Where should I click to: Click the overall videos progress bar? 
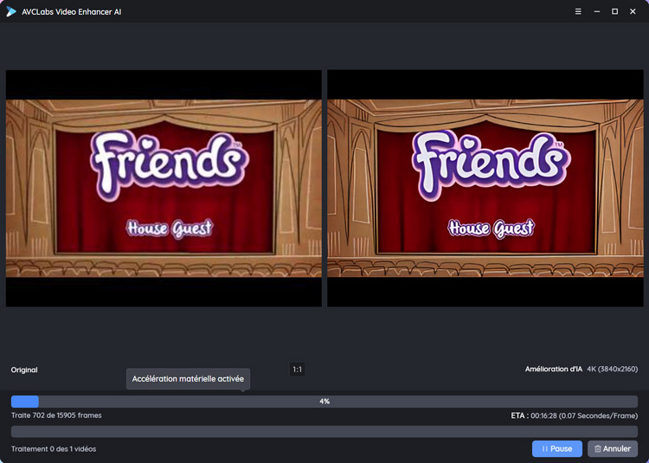click(x=324, y=432)
